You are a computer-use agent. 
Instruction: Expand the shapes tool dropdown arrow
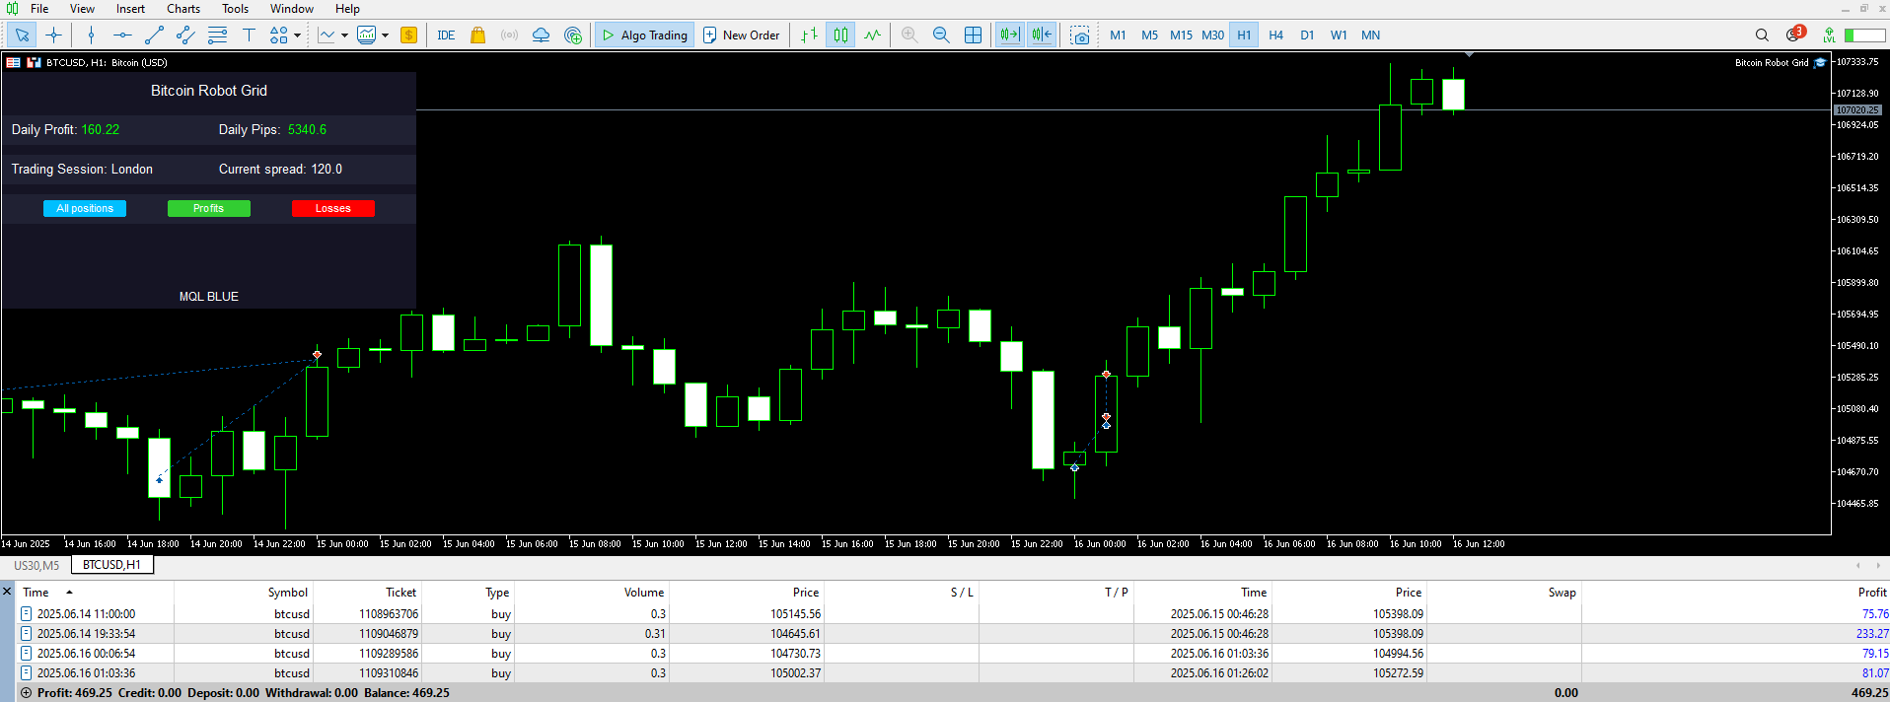297,35
